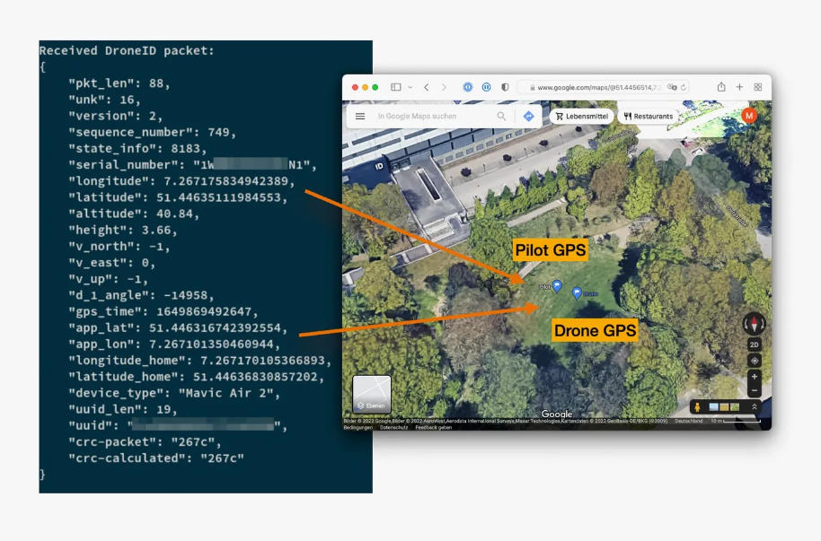This screenshot has height=541, width=821.
Task: Select the Restaurants category chip
Action: tap(648, 117)
